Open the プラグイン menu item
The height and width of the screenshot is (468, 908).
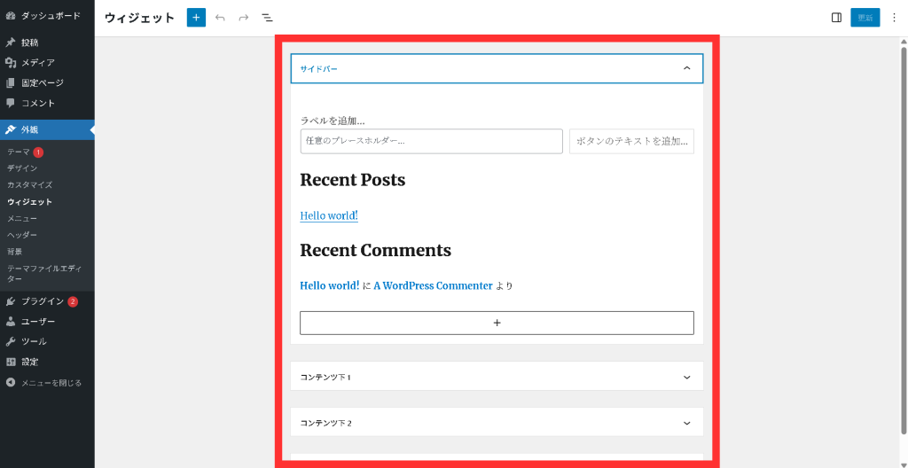(43, 301)
